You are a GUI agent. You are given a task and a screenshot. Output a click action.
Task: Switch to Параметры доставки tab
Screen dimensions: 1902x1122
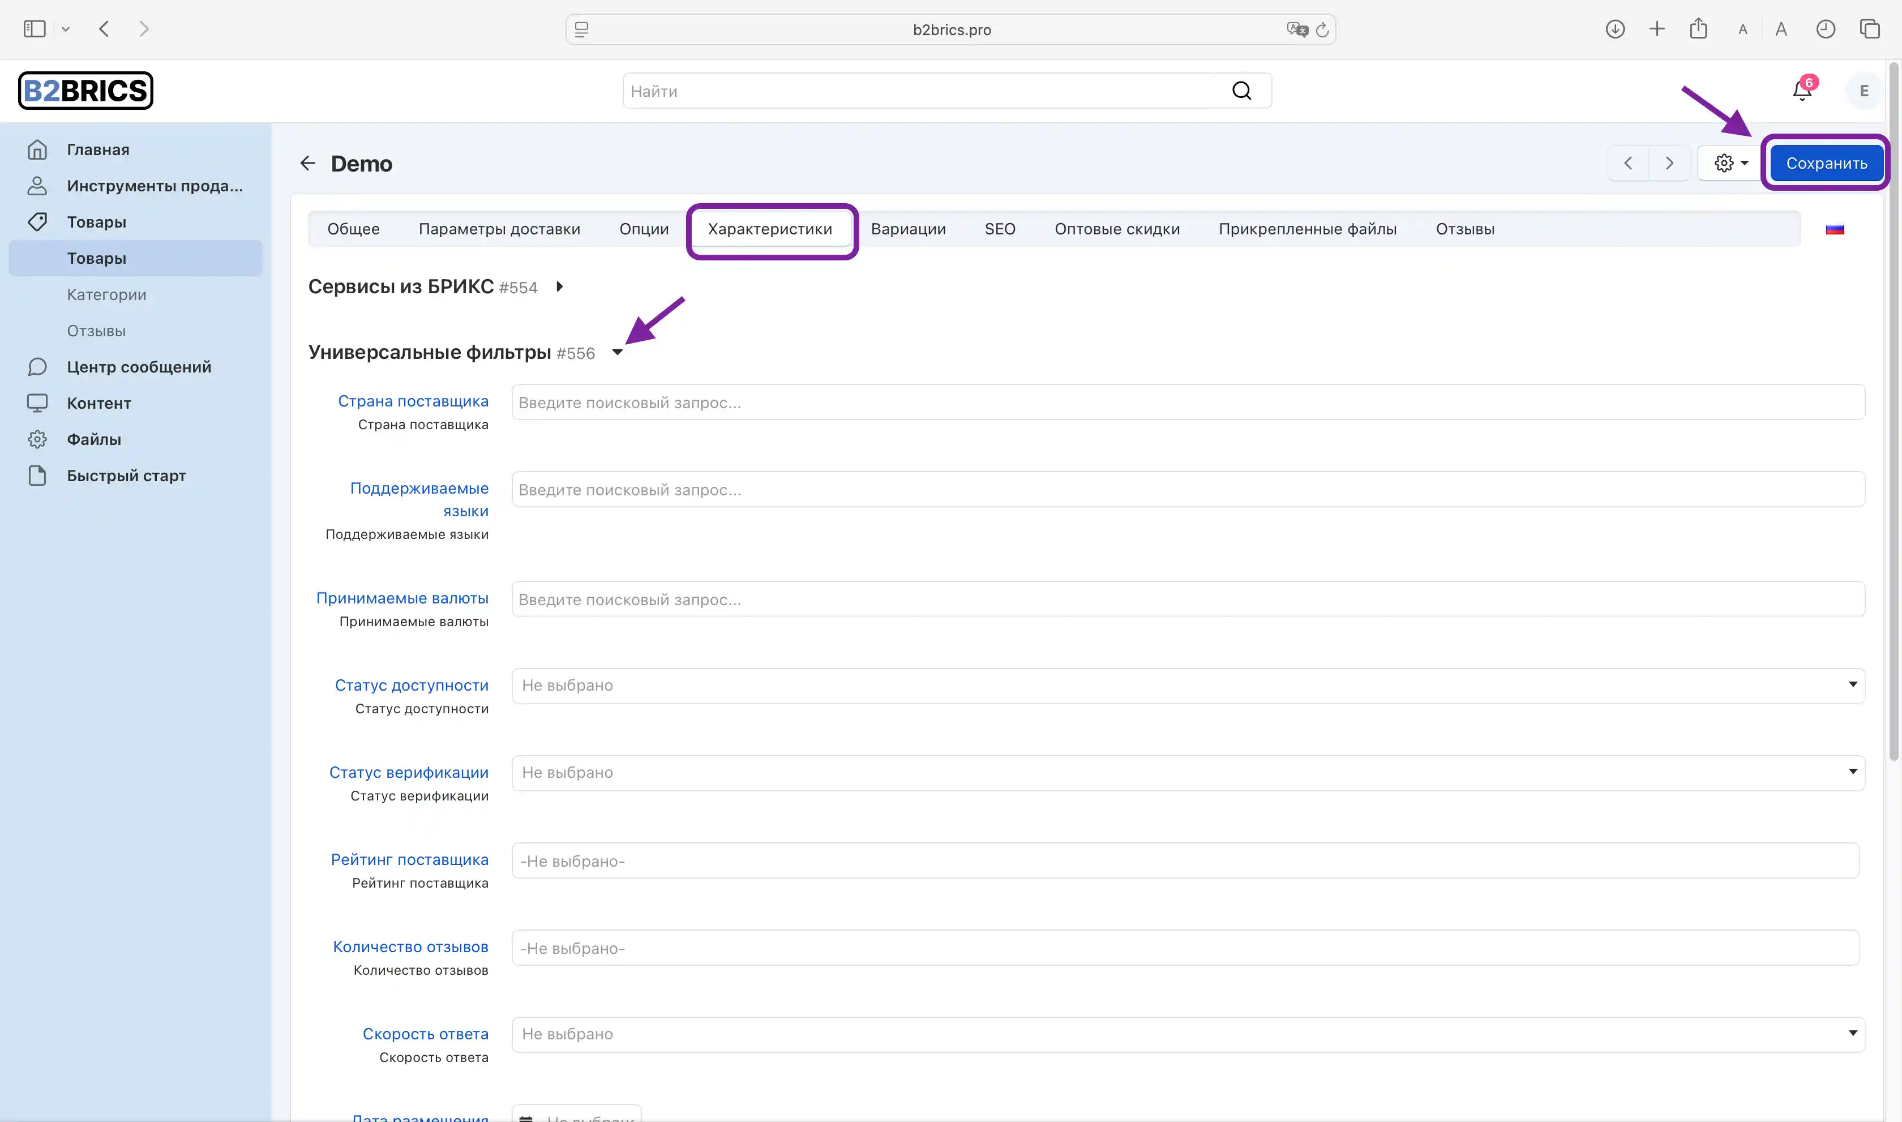[x=499, y=229]
